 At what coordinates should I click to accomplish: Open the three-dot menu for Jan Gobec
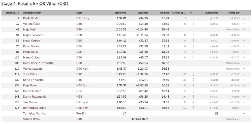tap(244, 102)
